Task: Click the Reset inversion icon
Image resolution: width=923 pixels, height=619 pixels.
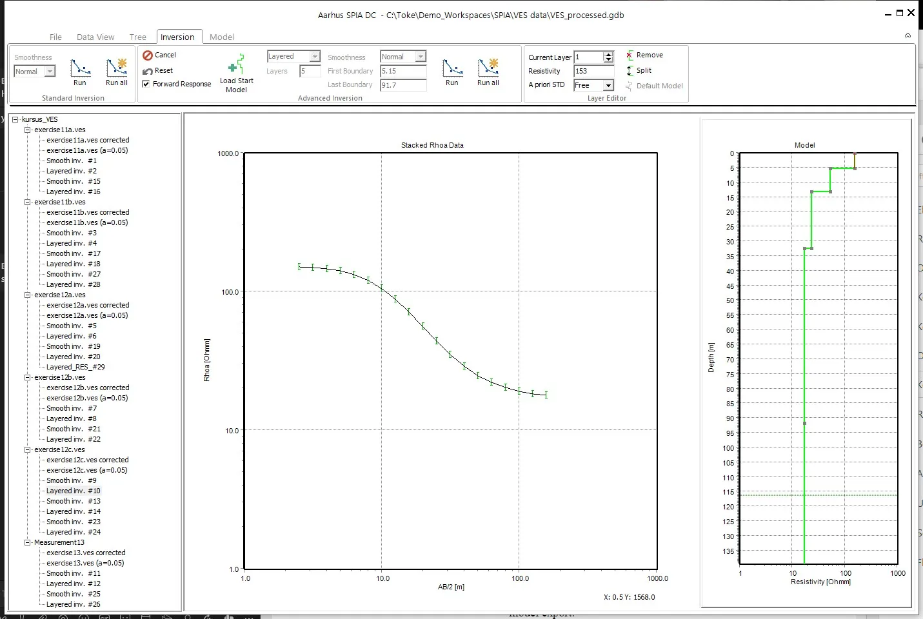Action: [148, 71]
